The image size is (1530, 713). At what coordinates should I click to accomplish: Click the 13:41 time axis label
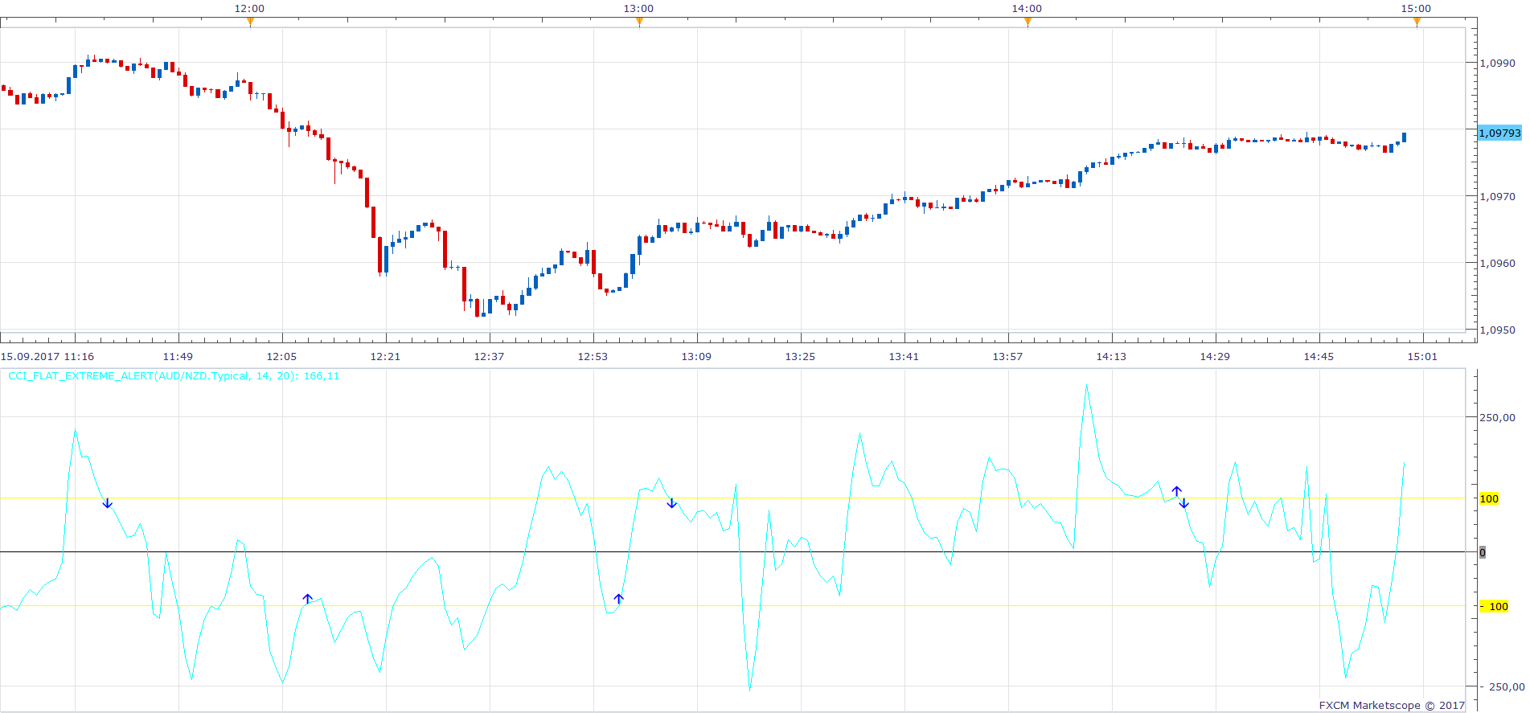point(904,356)
